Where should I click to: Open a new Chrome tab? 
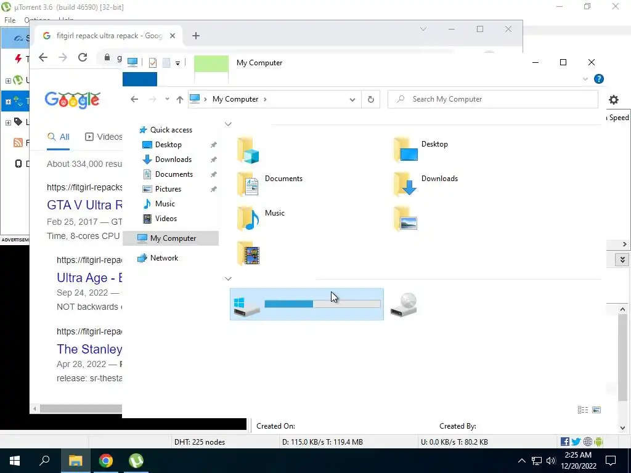click(x=195, y=36)
